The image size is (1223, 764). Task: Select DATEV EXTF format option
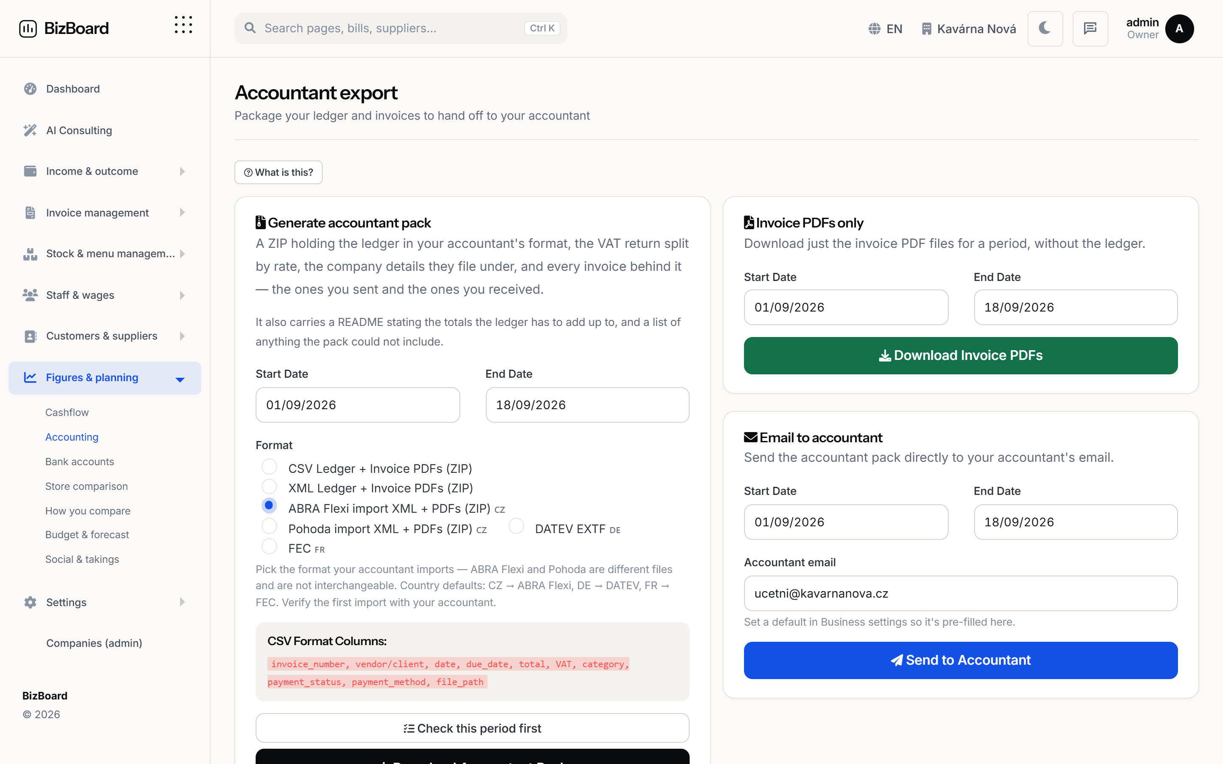[x=516, y=526]
